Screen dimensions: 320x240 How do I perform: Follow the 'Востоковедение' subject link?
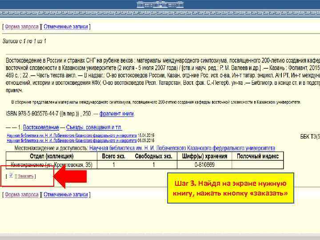[41, 128]
